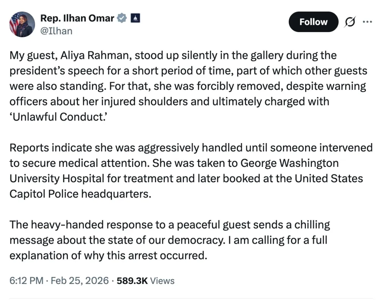Click the Follow button

pos(313,22)
